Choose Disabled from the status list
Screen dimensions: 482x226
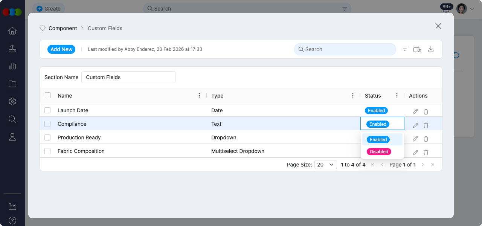[x=379, y=152]
